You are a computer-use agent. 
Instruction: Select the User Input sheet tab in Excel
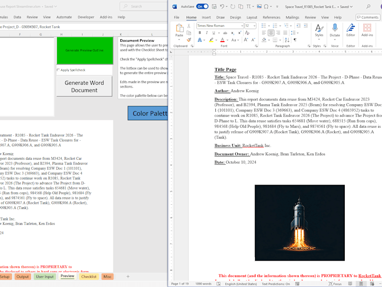[x=45, y=276]
